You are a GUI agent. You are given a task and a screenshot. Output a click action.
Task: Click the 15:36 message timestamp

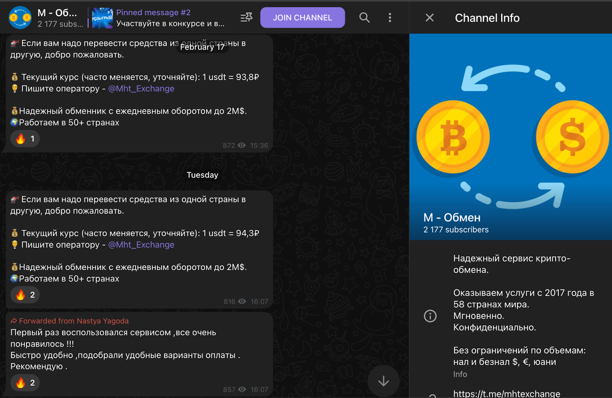pos(259,145)
